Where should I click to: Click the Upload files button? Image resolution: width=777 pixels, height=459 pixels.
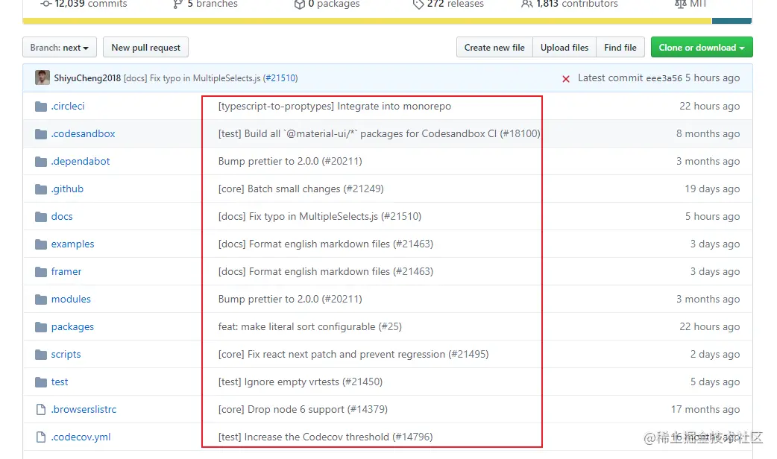[564, 48]
